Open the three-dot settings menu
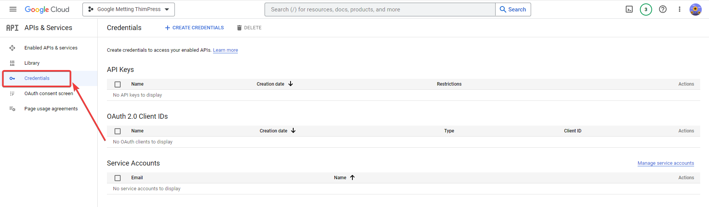 click(x=680, y=10)
